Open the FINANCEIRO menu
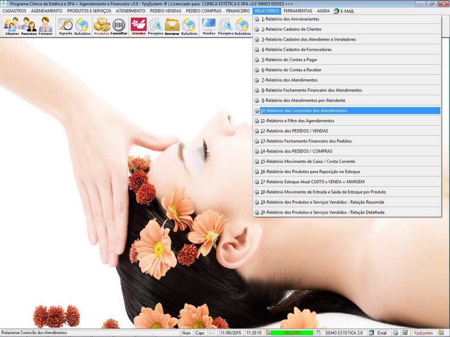Image resolution: width=450 pixels, height=337 pixels. click(x=237, y=11)
